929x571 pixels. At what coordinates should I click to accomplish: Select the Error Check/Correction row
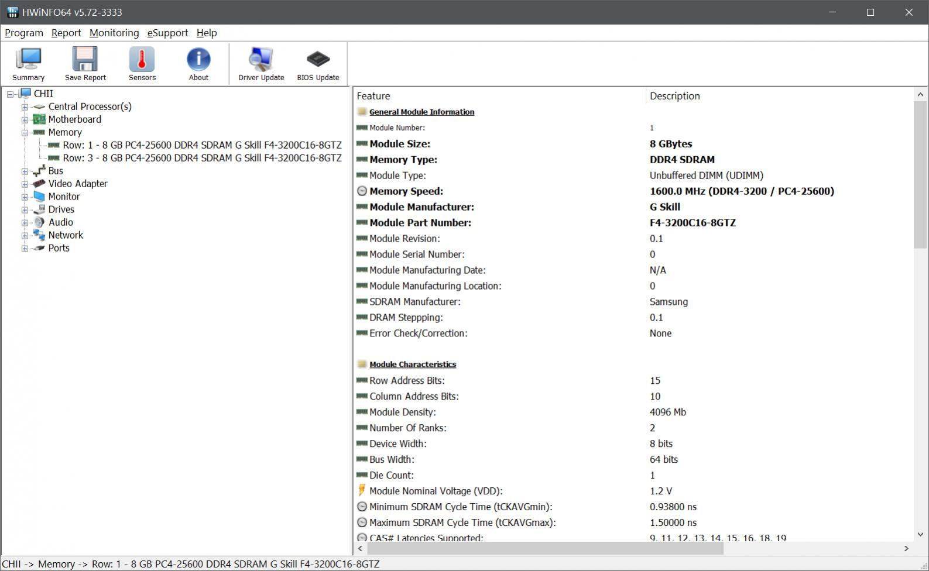(x=633, y=333)
